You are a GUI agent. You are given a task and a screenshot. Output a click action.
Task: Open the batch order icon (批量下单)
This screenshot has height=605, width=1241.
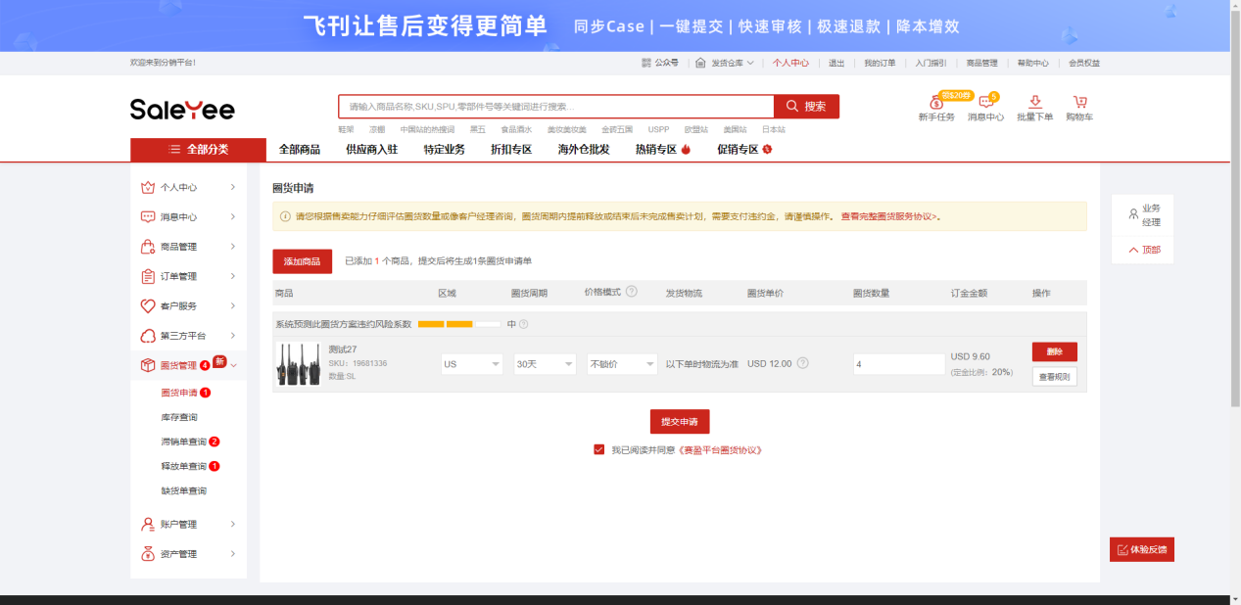[1034, 103]
